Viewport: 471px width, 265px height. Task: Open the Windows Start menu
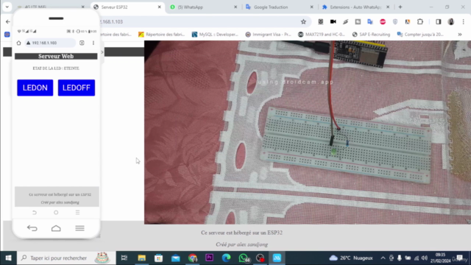8,258
